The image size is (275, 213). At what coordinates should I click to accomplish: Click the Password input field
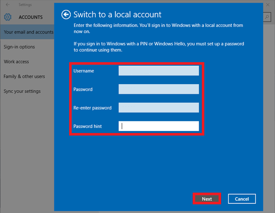point(159,89)
